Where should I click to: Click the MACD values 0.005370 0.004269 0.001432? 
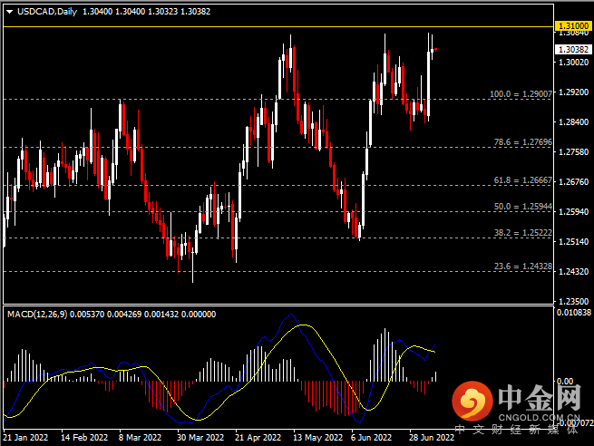(x=124, y=315)
